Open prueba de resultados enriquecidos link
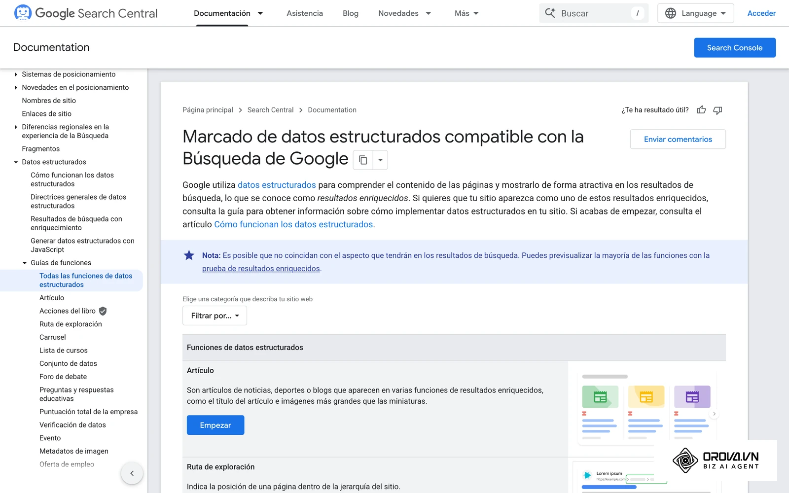The height and width of the screenshot is (493, 789). 261,269
